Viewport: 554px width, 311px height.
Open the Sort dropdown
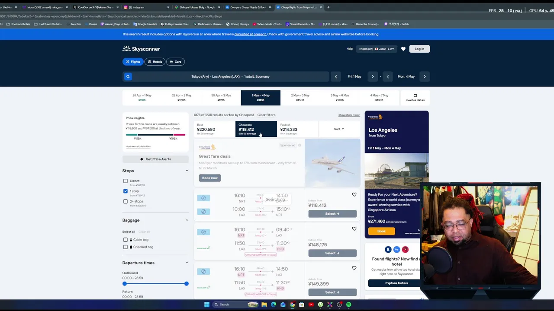[x=339, y=129]
